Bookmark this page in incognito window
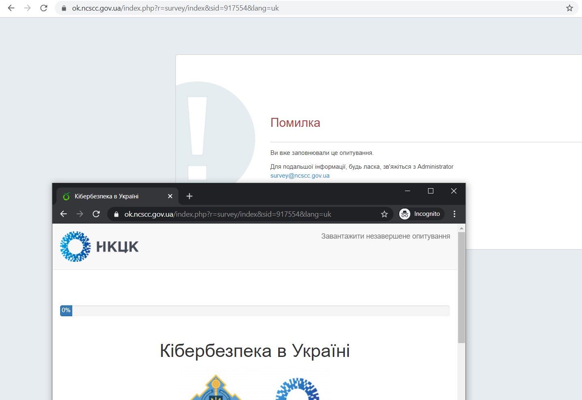Viewport: 582px width, 400px height. pos(384,214)
